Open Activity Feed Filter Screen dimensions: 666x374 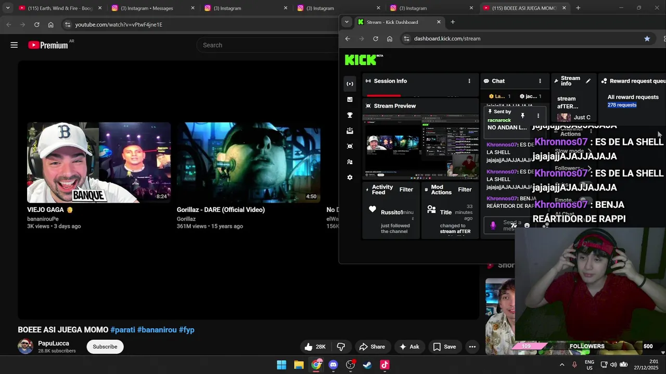(406, 190)
